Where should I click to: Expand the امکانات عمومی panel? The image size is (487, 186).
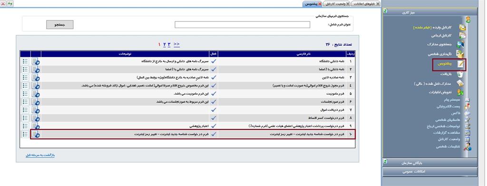[430, 172]
